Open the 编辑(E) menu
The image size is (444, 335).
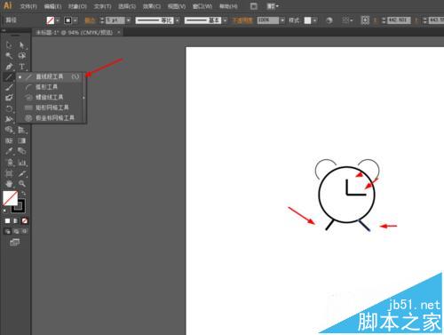click(52, 6)
